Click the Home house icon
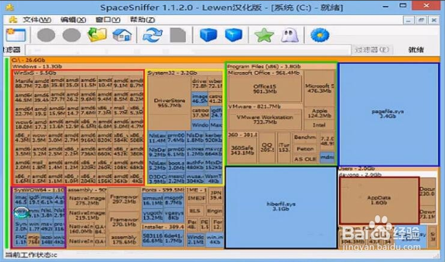 click(122, 35)
